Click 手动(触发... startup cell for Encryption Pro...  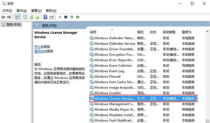pyautogui.click(x=171, y=54)
